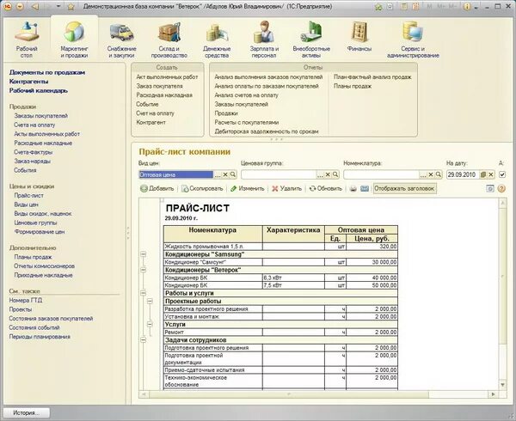
Task: Toggle the А: checkbox
Action: [x=502, y=174]
